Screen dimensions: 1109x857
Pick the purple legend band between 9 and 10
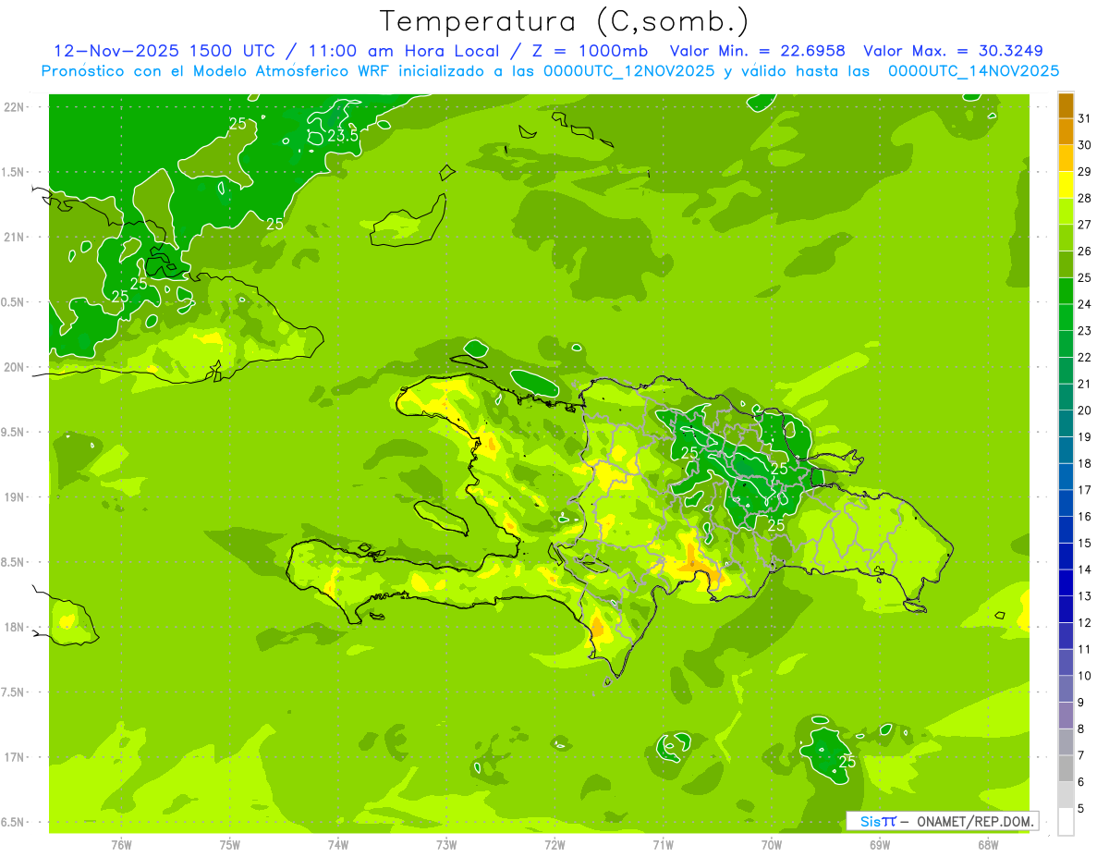tap(1066, 689)
